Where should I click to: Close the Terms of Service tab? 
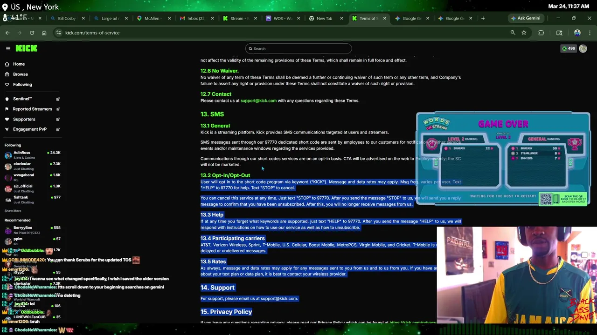tap(384, 18)
